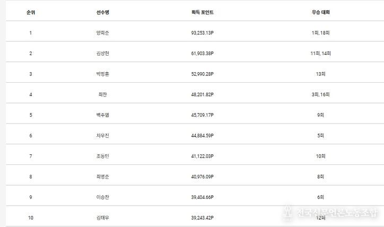The image size is (384, 227).
Task: Select the 우승 대회 column header
Action: [x=320, y=12]
